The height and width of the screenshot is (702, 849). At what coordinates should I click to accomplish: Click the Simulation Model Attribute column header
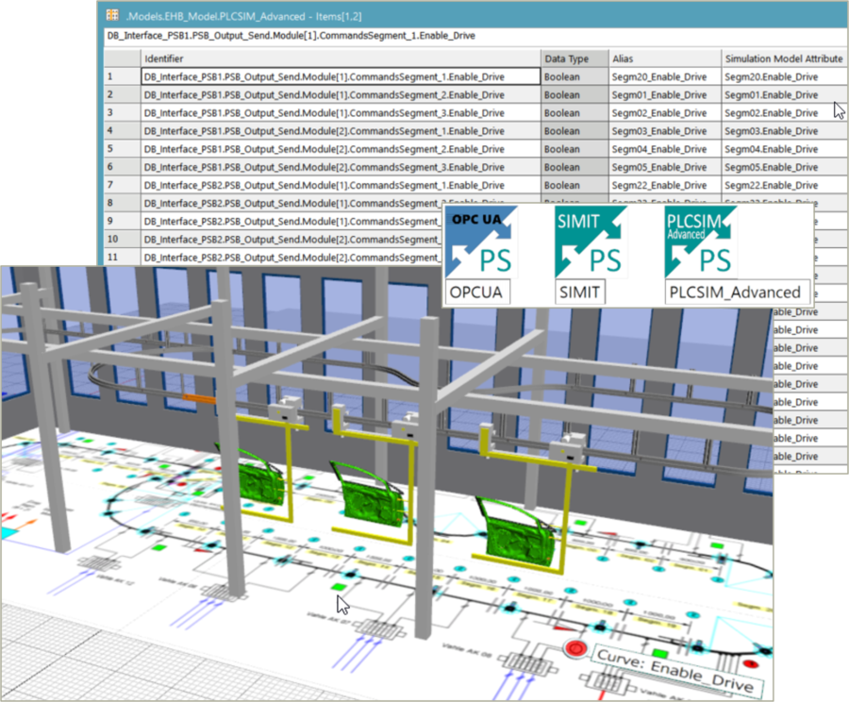783,58
